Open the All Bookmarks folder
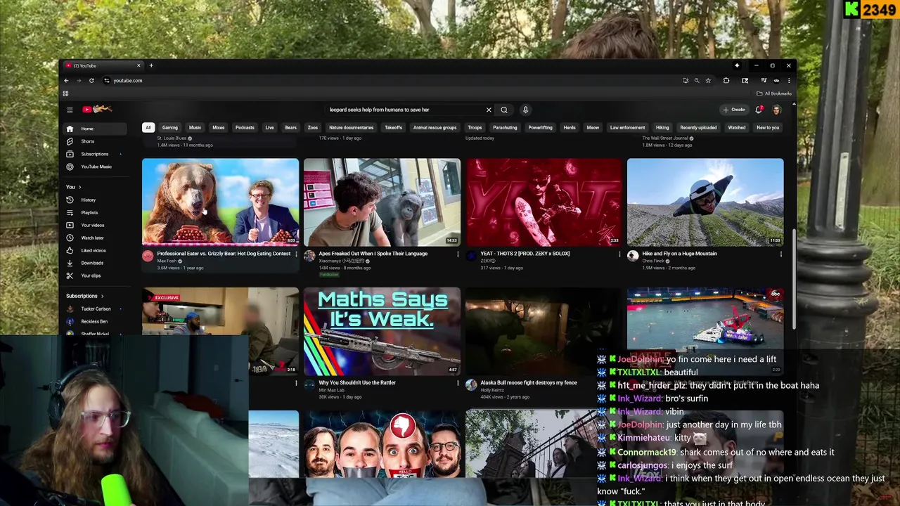This screenshot has width=900, height=506. click(x=774, y=93)
